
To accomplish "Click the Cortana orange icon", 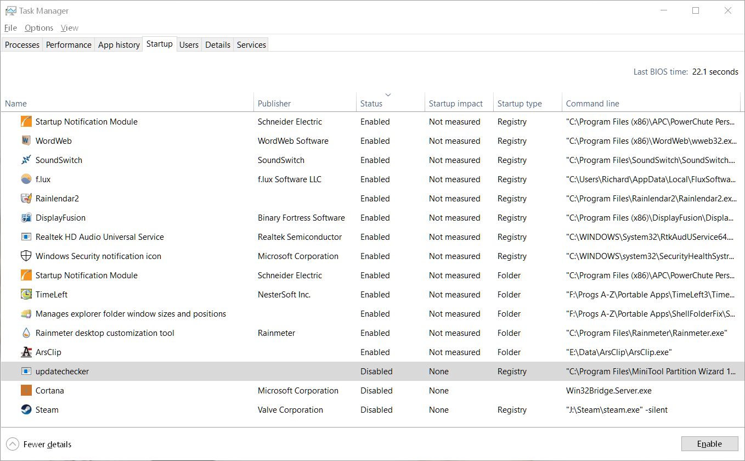I will pos(26,391).
